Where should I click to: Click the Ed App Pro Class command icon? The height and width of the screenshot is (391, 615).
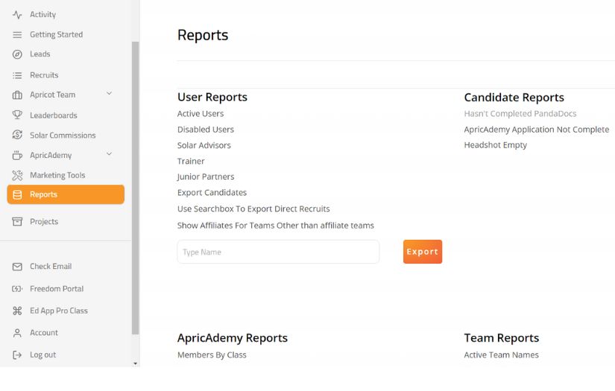[x=17, y=311]
